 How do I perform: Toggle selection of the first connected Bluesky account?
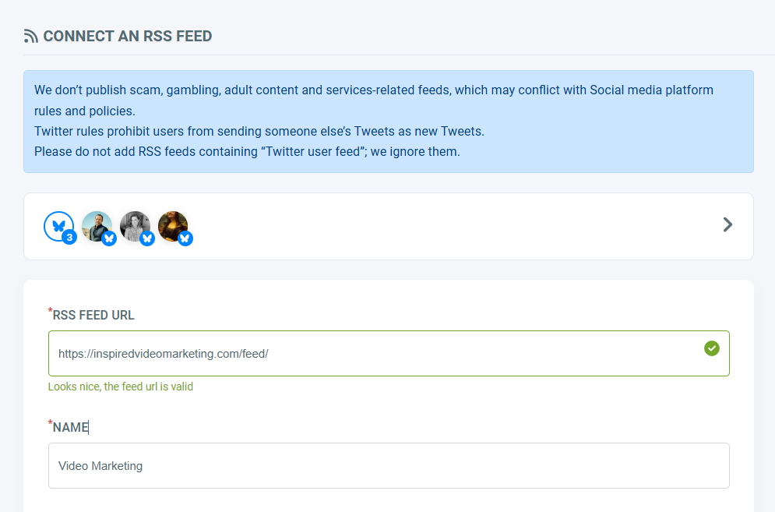point(97,224)
